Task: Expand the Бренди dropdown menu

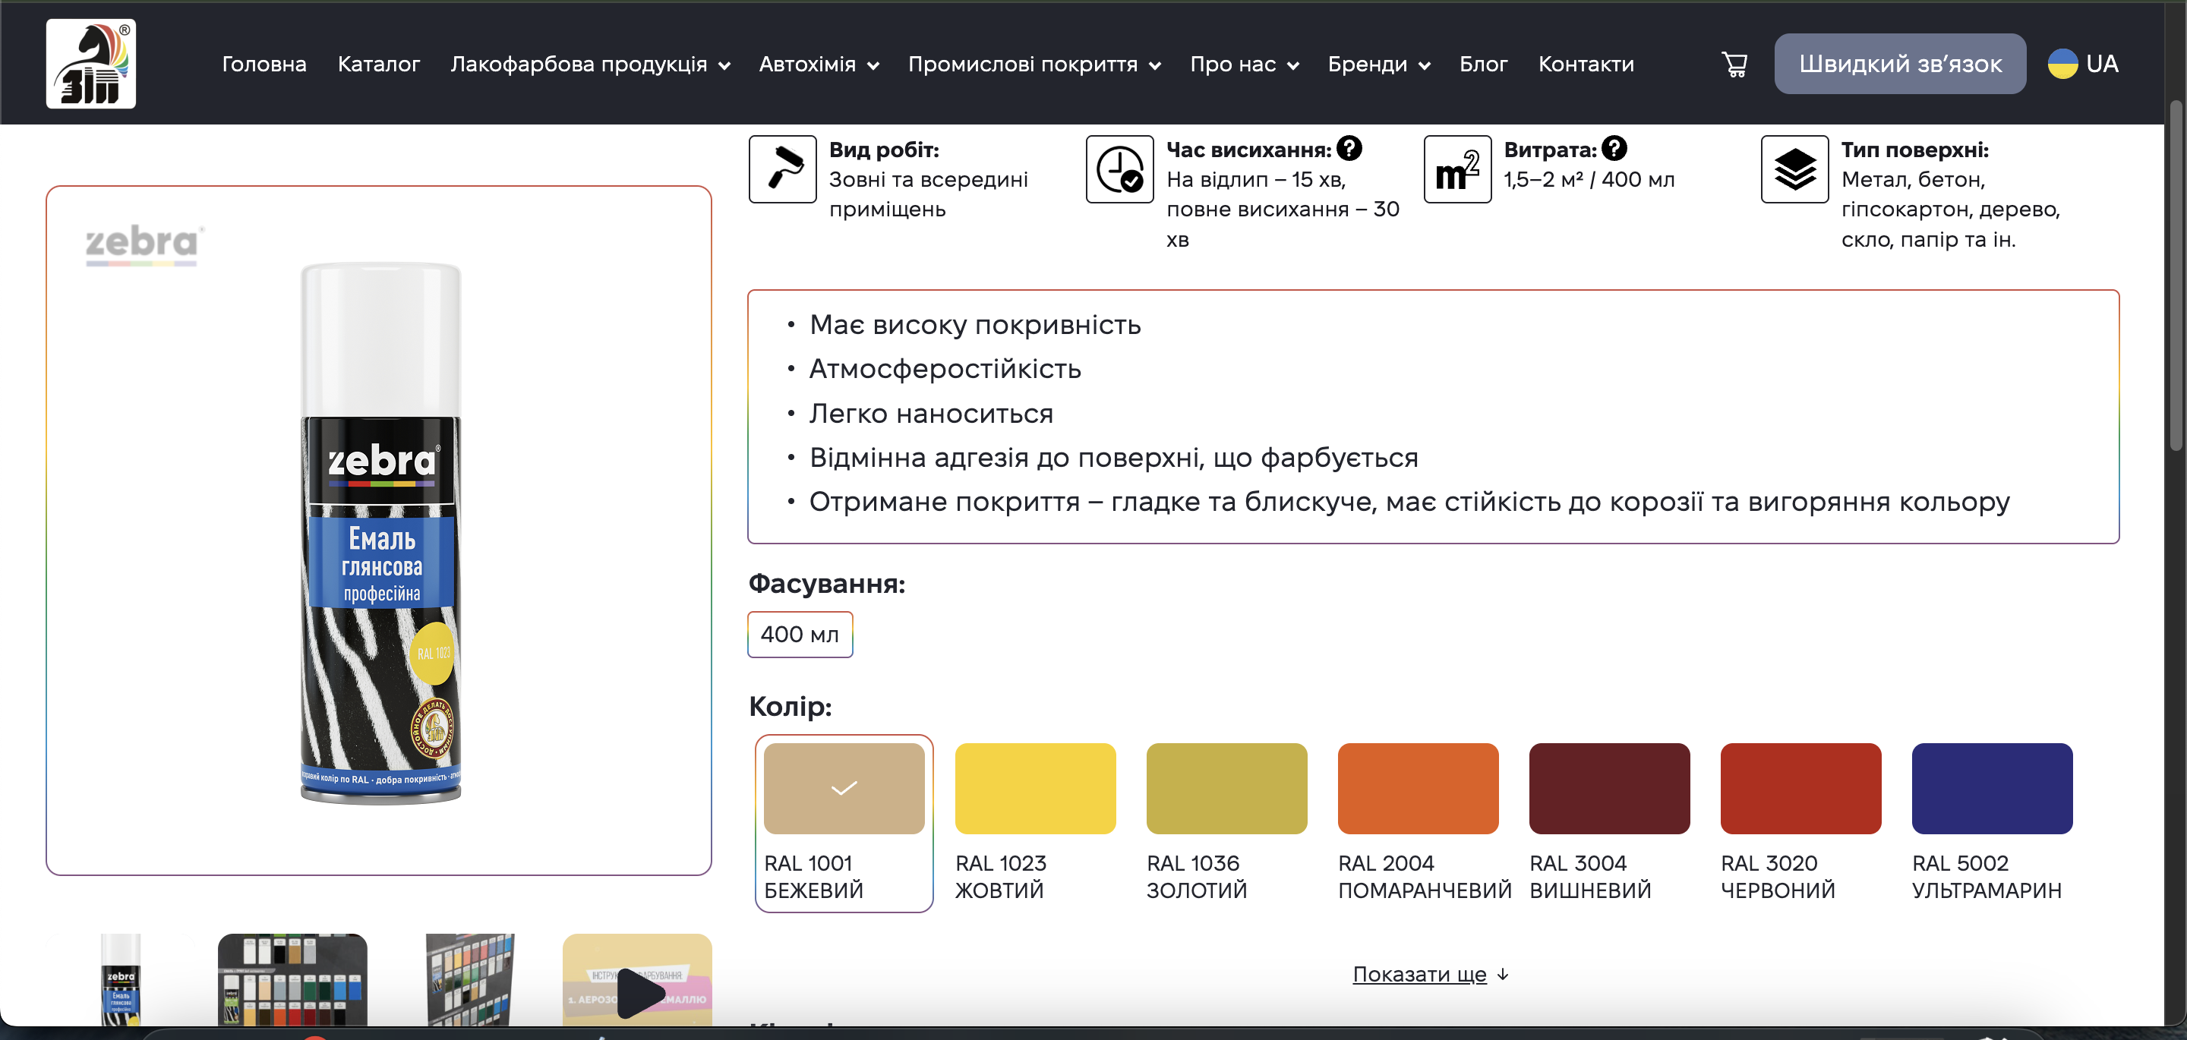Action: pyautogui.click(x=1379, y=64)
